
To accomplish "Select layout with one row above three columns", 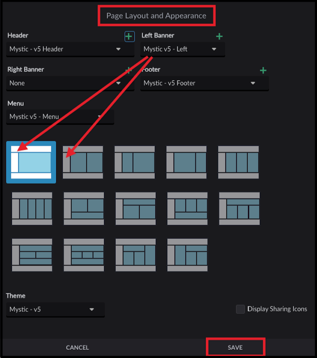I will (x=240, y=209).
